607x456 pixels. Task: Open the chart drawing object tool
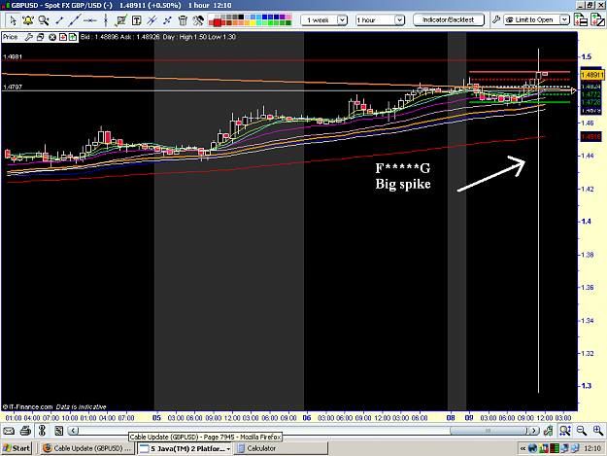pos(121,20)
